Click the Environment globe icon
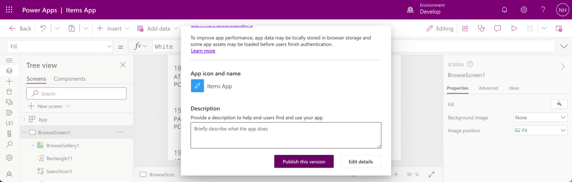 click(x=410, y=10)
